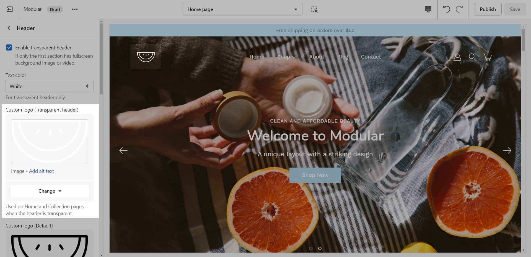Open the cart icon in store preview
The height and width of the screenshot is (257, 531).
click(487, 57)
